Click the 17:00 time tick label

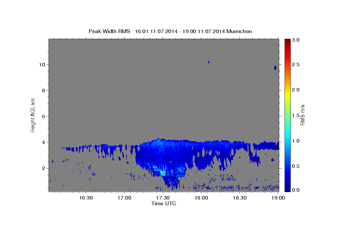click(x=124, y=198)
